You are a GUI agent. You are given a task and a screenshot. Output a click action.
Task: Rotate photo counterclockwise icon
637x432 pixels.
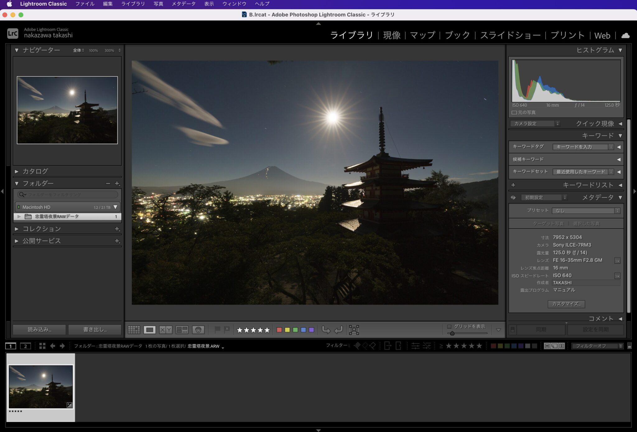click(326, 330)
